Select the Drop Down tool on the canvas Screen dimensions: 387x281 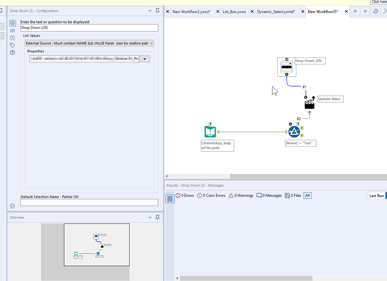(286, 67)
